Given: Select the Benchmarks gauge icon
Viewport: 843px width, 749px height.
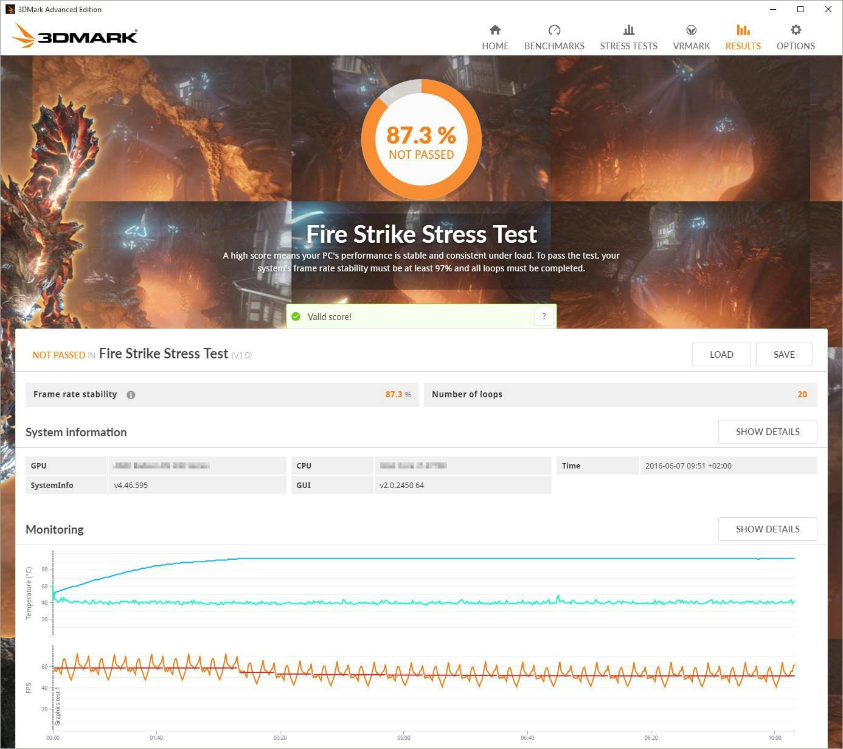Looking at the screenshot, I should 553,30.
